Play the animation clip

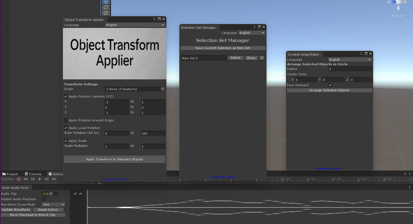pyautogui.click(x=40, y=179)
